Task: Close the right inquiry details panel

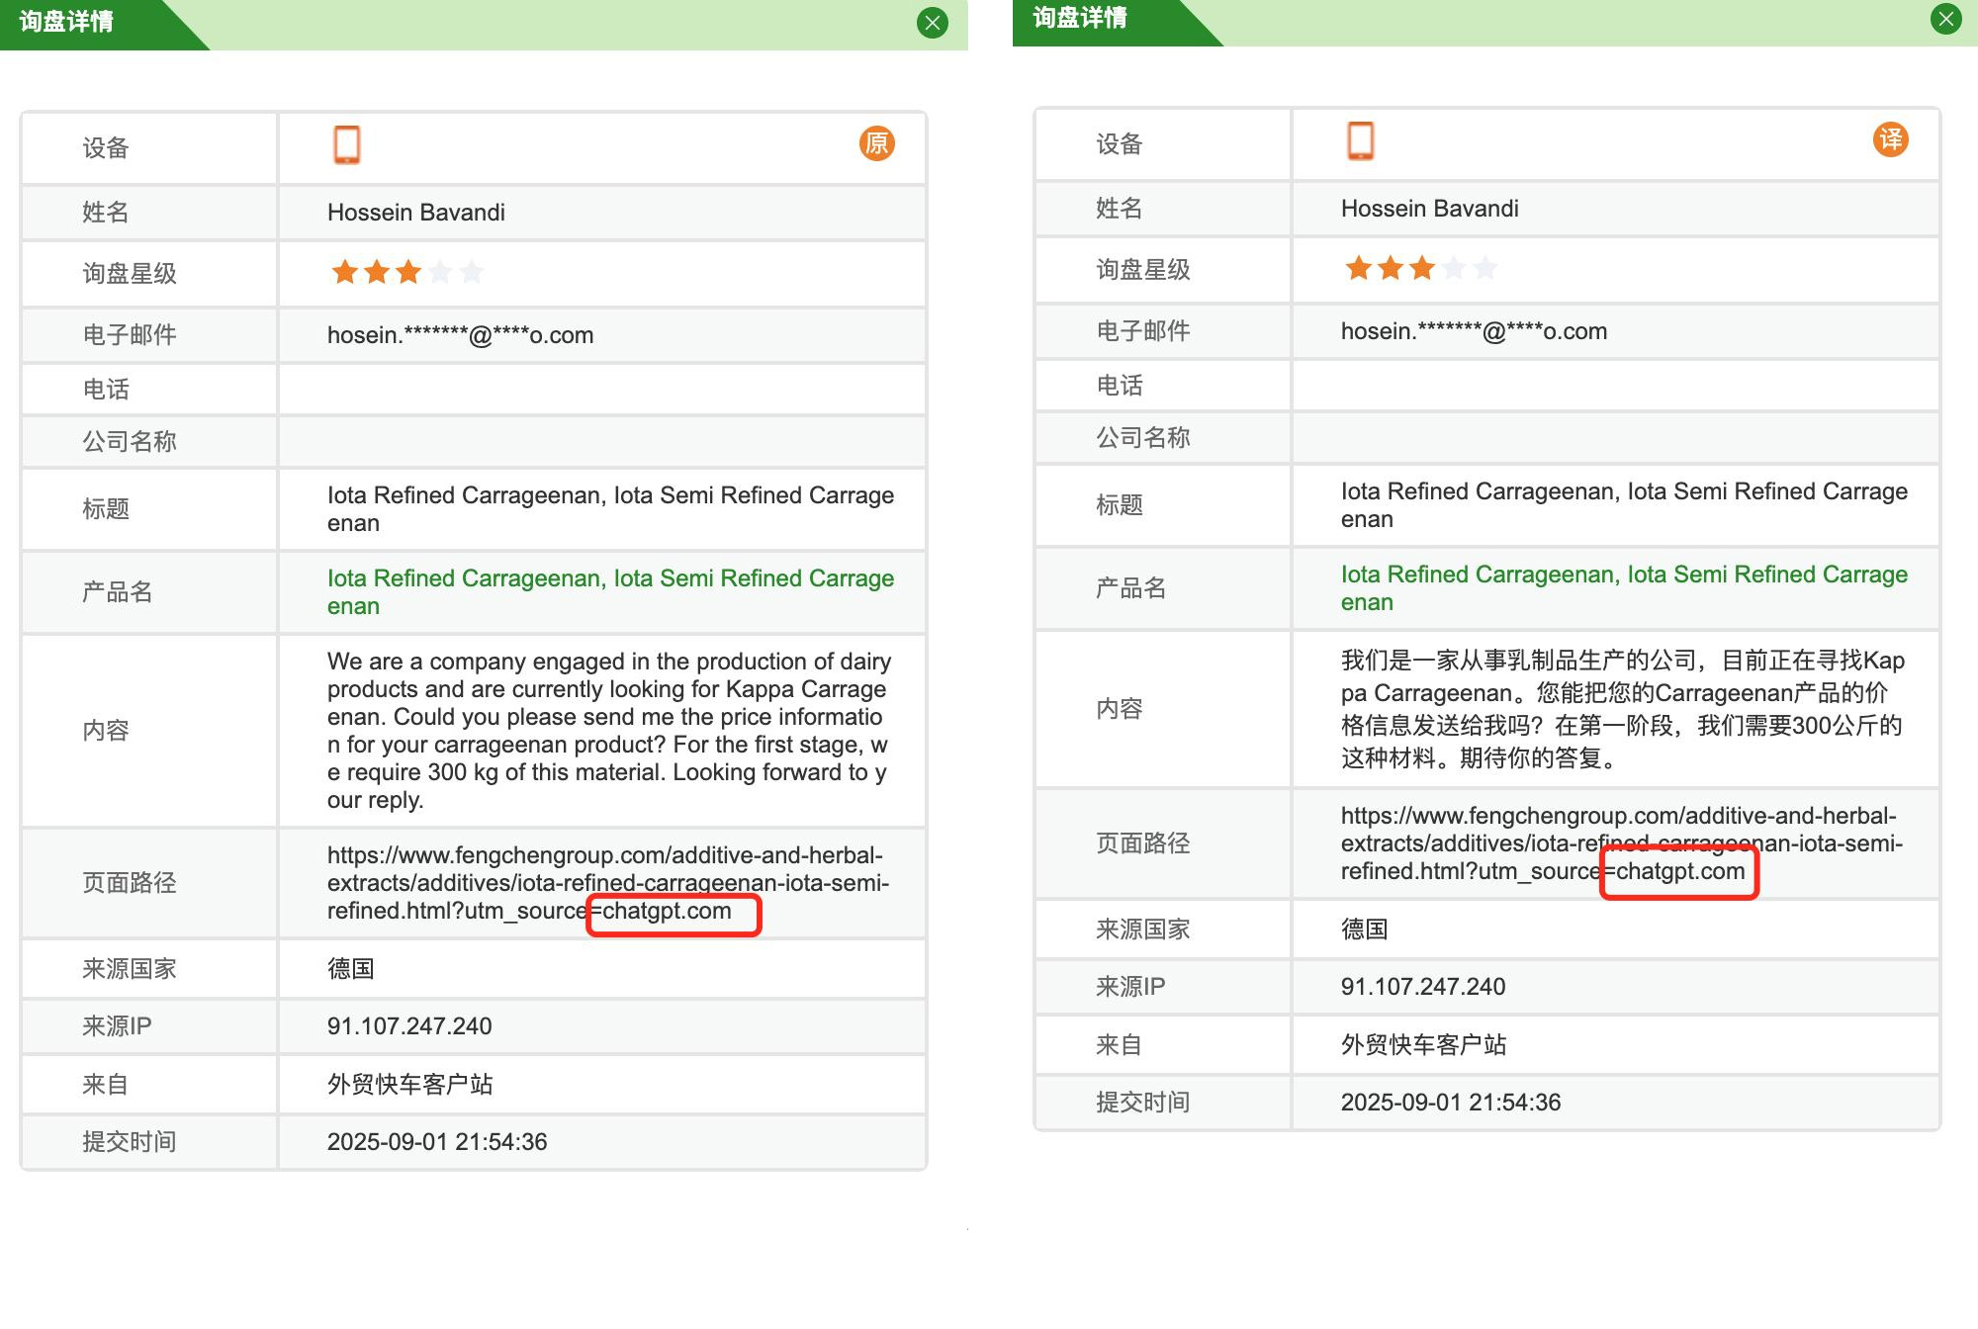Action: [x=1945, y=19]
